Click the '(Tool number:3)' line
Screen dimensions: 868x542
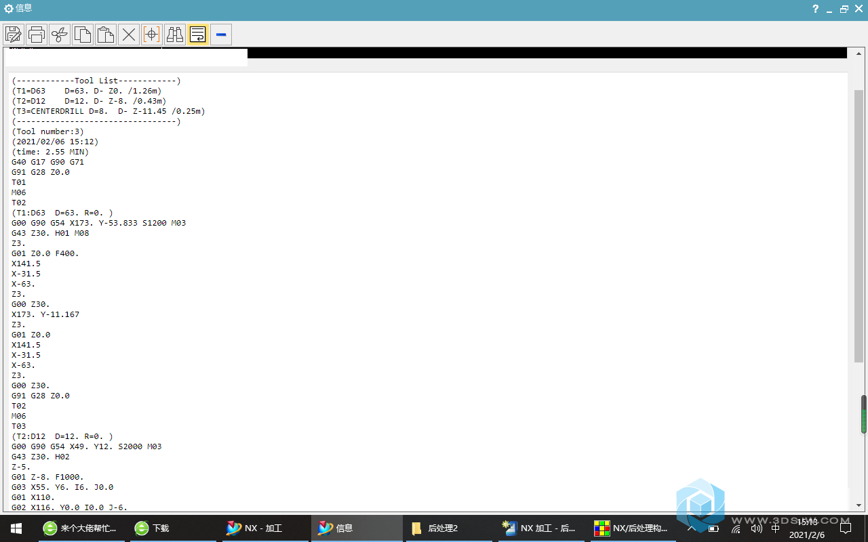point(48,131)
